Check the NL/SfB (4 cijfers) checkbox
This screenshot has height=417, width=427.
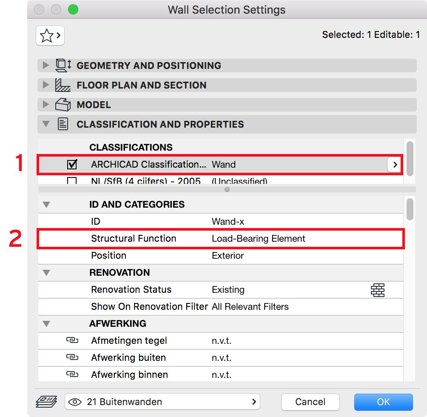pyautogui.click(x=72, y=180)
